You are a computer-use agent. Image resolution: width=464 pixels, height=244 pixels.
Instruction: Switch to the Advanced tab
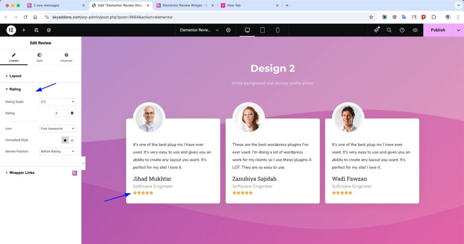66,57
